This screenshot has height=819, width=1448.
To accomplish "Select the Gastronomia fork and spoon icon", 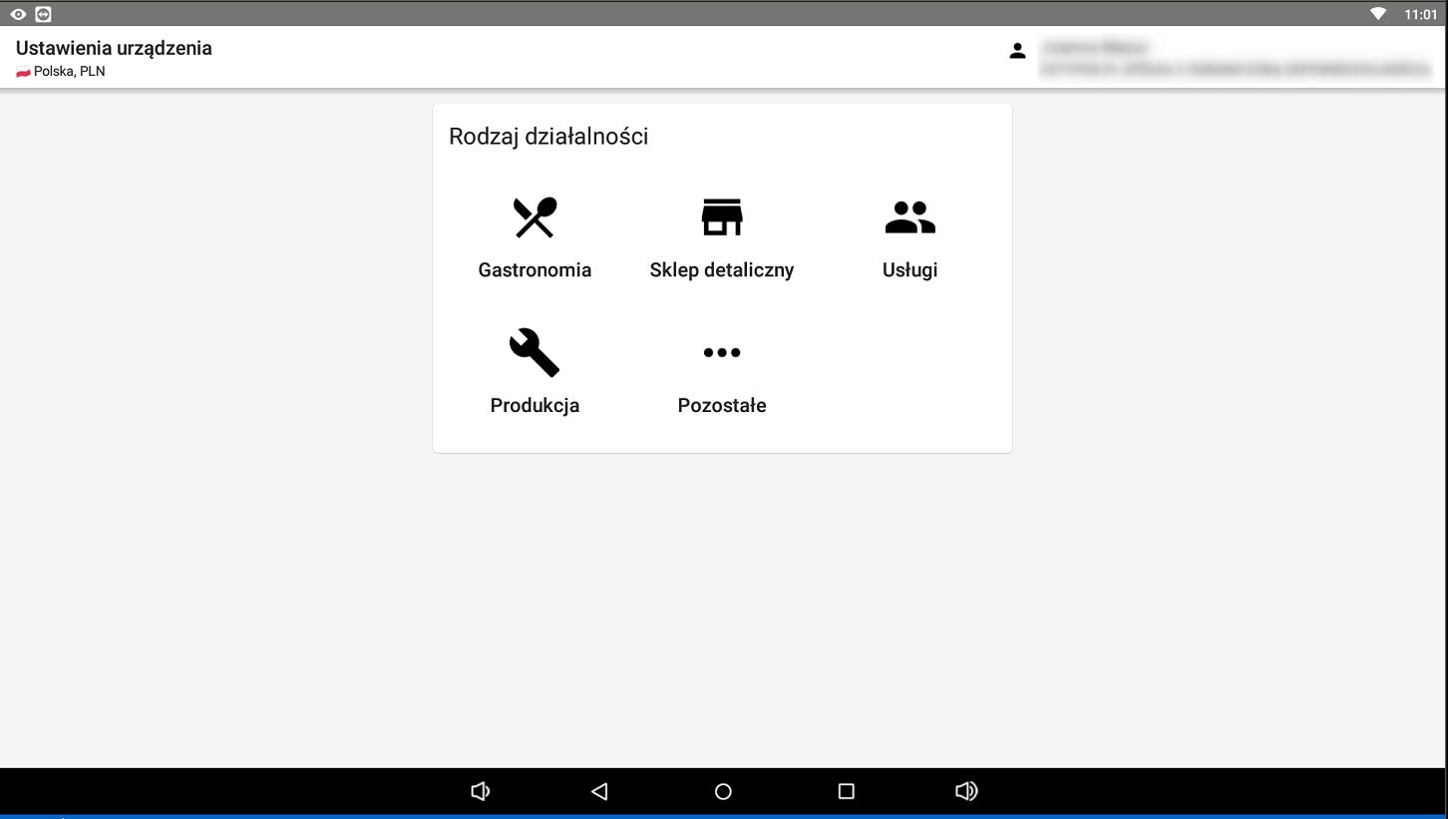I will (535, 217).
